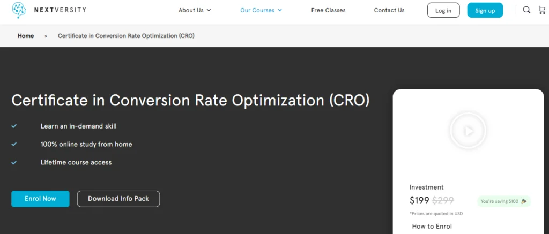This screenshot has height=234, width=549.
Task: Click the NEXTVERSITY wordmark text
Action: 60,10
